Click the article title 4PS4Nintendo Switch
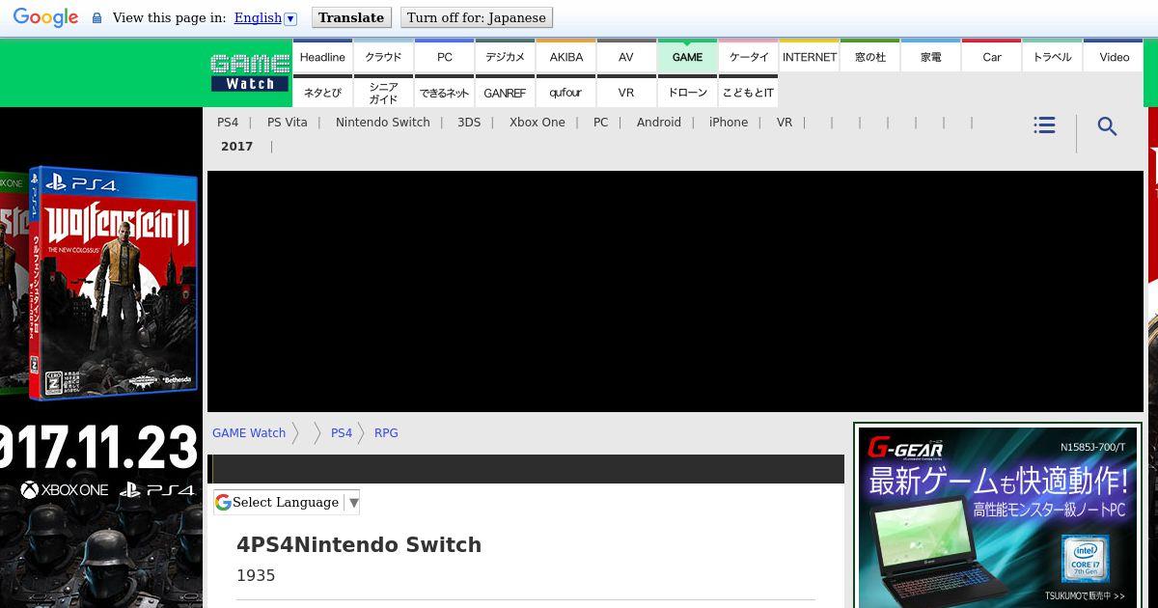 359,545
